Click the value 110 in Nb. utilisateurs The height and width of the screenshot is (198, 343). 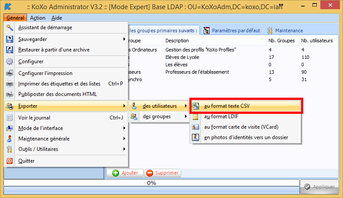coord(305,57)
